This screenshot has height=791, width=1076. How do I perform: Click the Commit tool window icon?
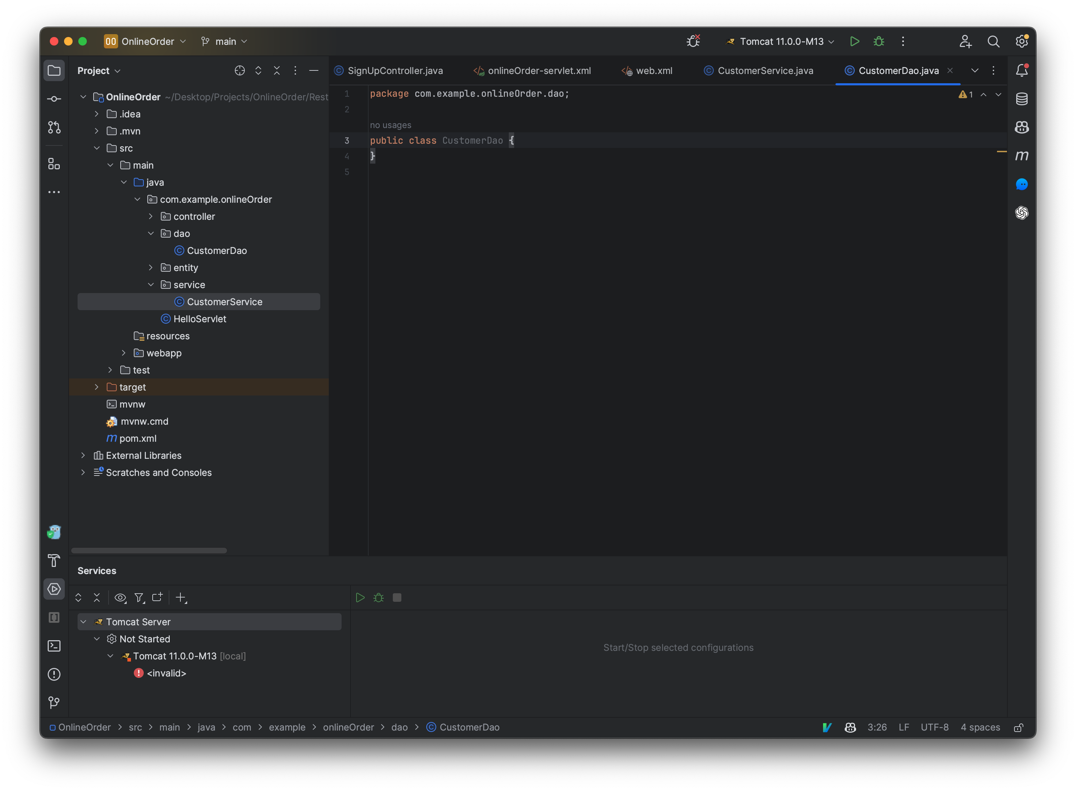(54, 99)
